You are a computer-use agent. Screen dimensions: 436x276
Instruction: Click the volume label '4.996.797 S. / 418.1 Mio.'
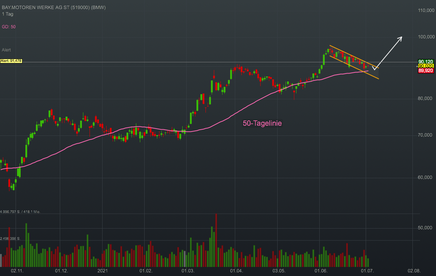click(20, 212)
